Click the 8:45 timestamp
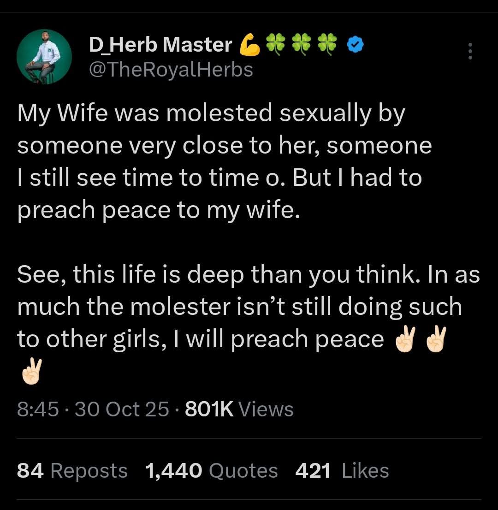498x510 pixels. (38, 409)
